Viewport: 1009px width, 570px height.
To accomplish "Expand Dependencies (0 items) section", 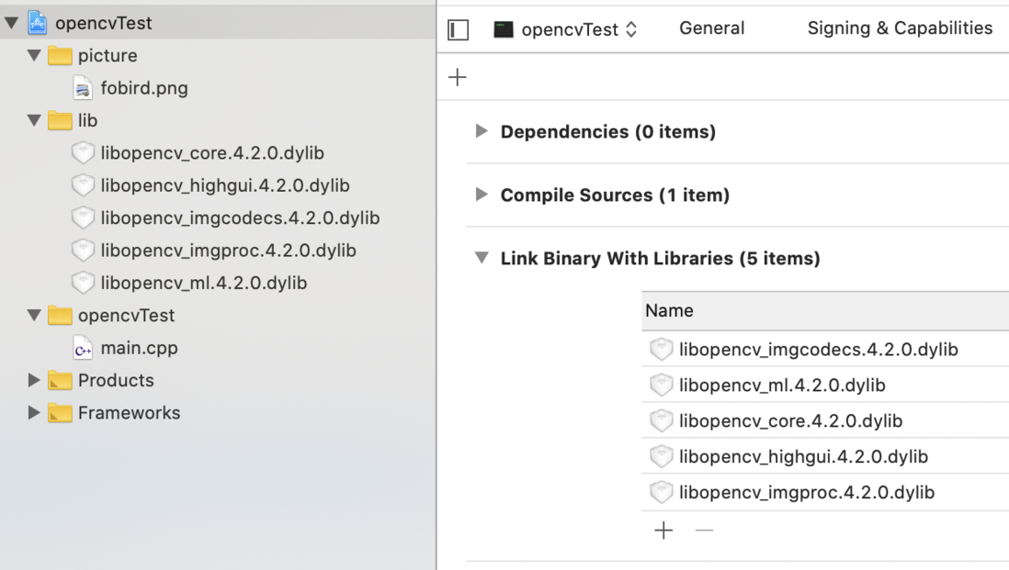I will 482,131.
